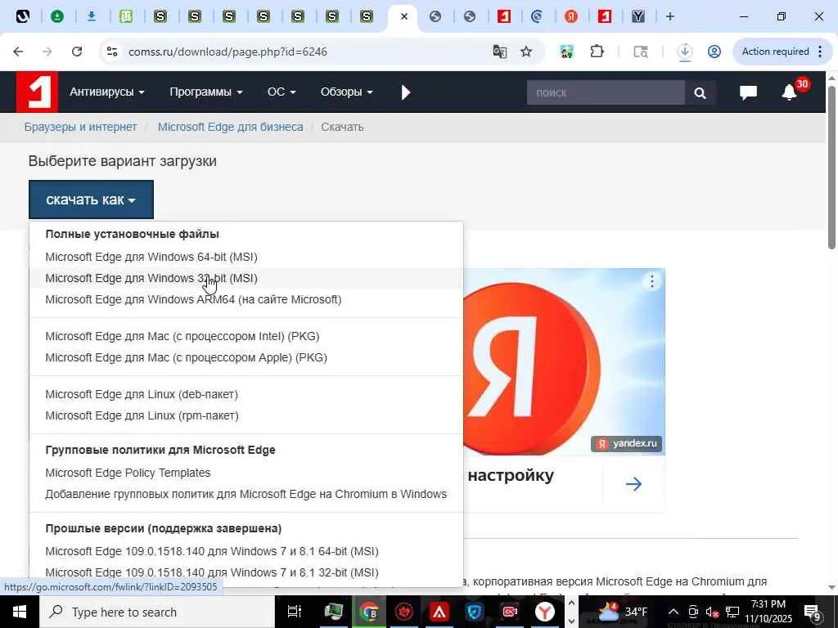Open Windows Start menu
Screen dimensions: 838x628
point(20,612)
